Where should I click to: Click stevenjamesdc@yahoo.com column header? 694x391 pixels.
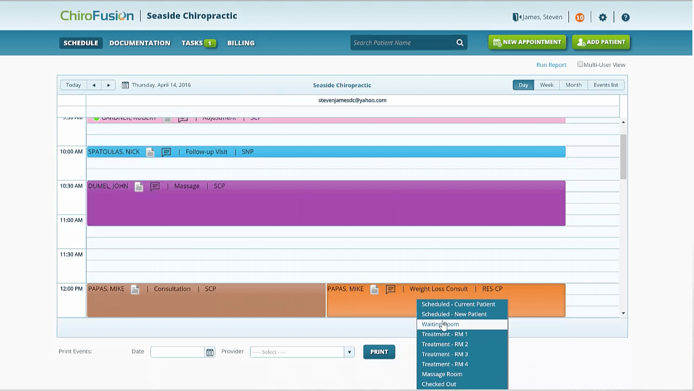click(x=352, y=100)
